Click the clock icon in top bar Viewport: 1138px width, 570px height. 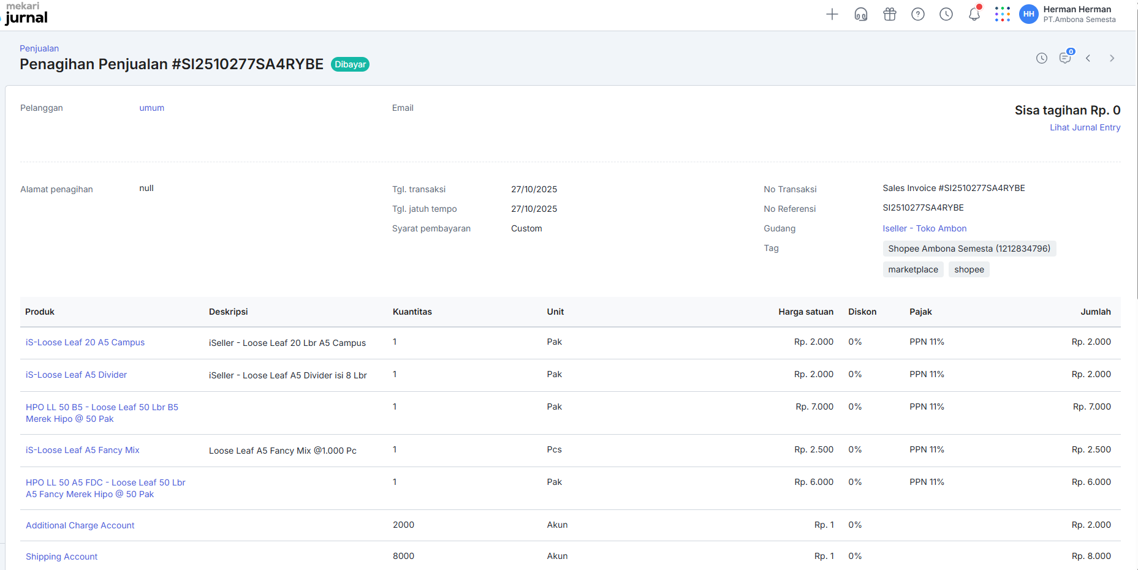click(946, 14)
